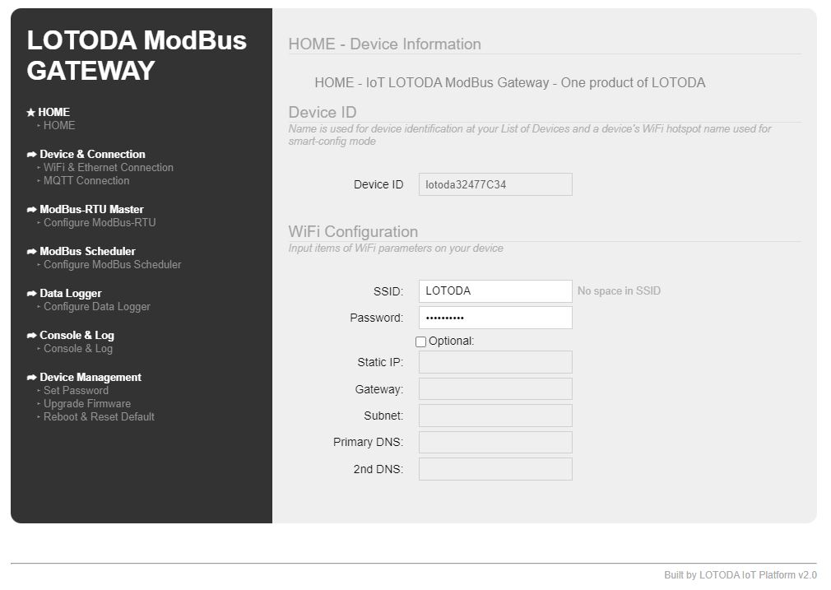Click arrow icon beside Console & Log
Screen dimensions: 831x590
click(31, 336)
